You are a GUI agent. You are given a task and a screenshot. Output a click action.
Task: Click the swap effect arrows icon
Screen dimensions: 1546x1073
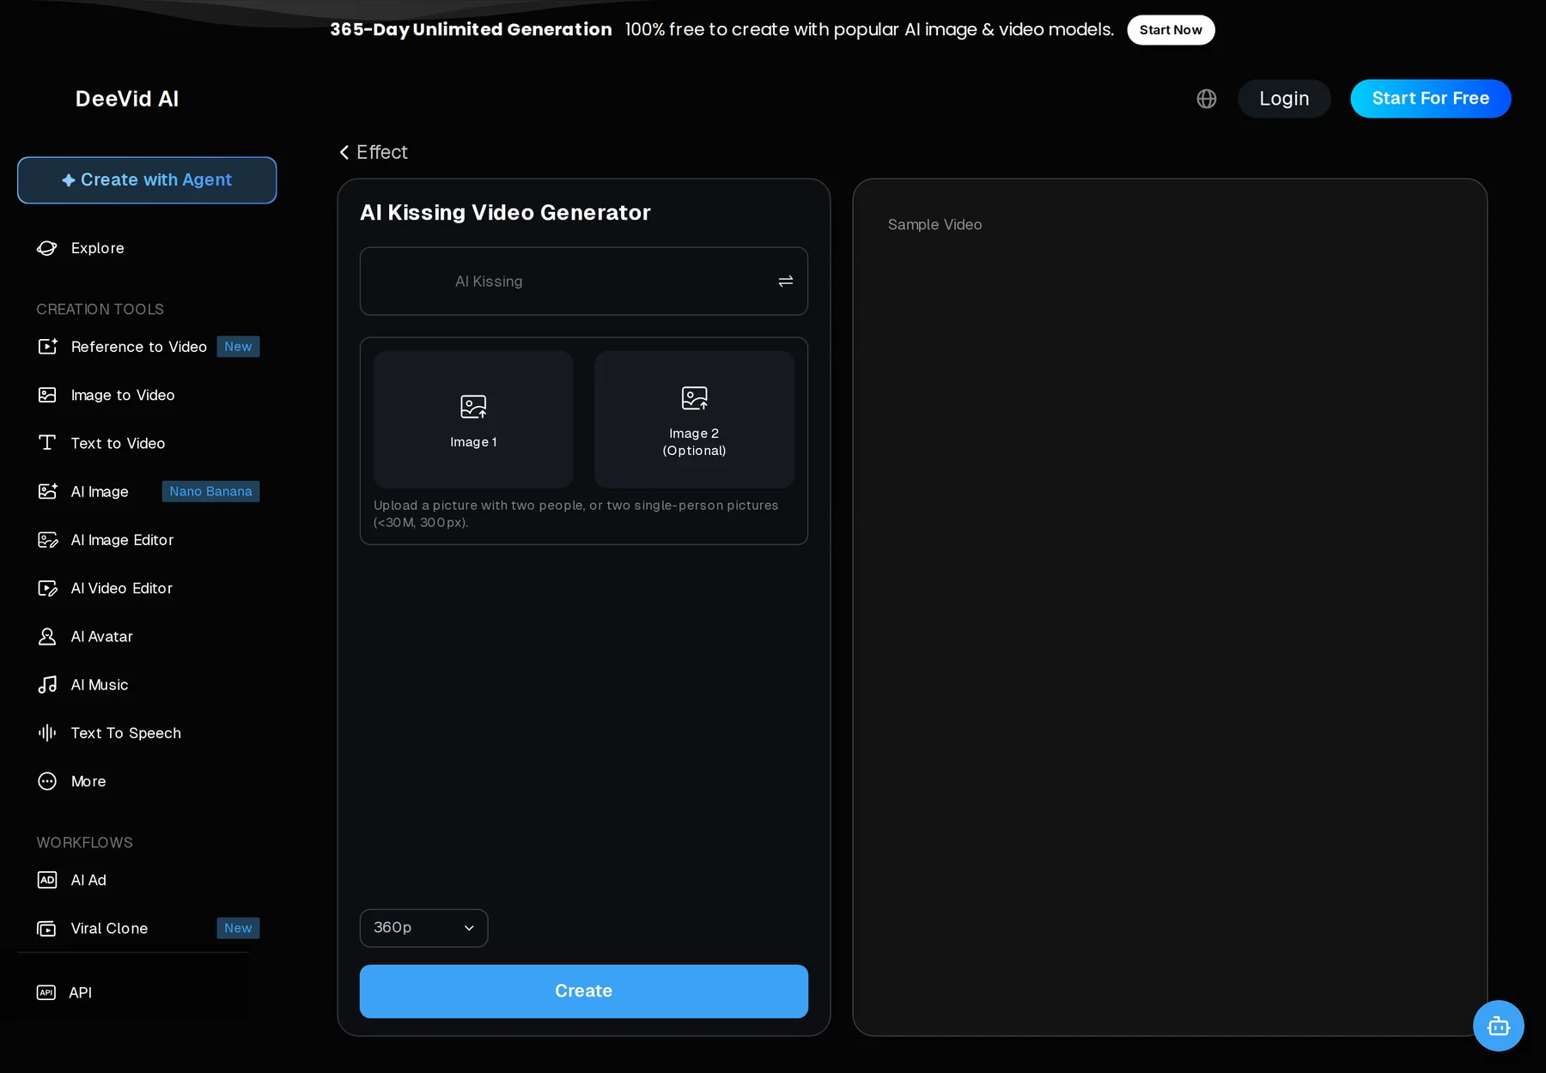tap(785, 282)
